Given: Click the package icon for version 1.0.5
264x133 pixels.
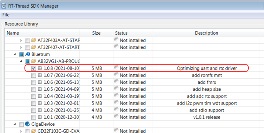Looking at the screenshot, I should click(x=40, y=89).
